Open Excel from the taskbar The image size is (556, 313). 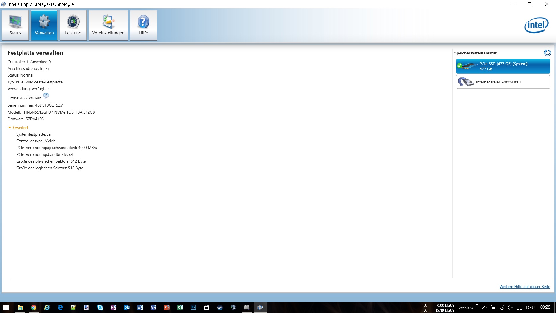180,307
